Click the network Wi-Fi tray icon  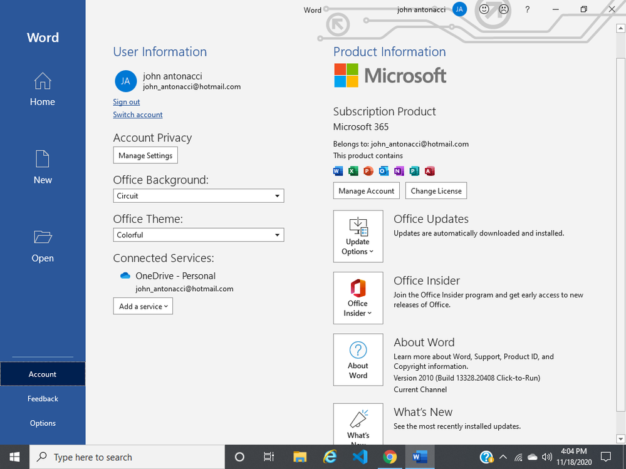[x=518, y=457]
